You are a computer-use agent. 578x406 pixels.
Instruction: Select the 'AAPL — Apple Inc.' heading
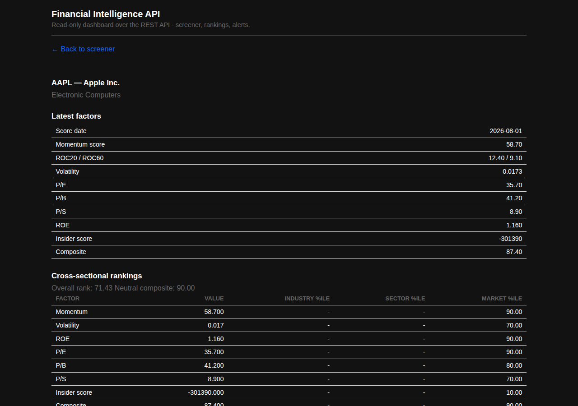tap(85, 83)
